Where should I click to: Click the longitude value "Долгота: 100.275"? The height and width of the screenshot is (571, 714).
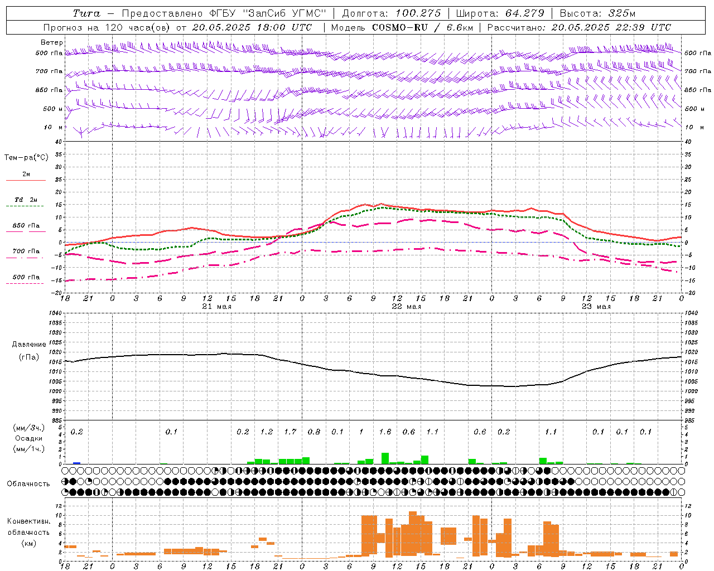(x=392, y=13)
